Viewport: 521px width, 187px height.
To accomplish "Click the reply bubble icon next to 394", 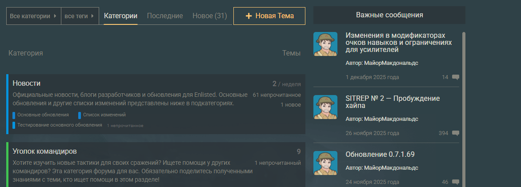I will point(455,133).
